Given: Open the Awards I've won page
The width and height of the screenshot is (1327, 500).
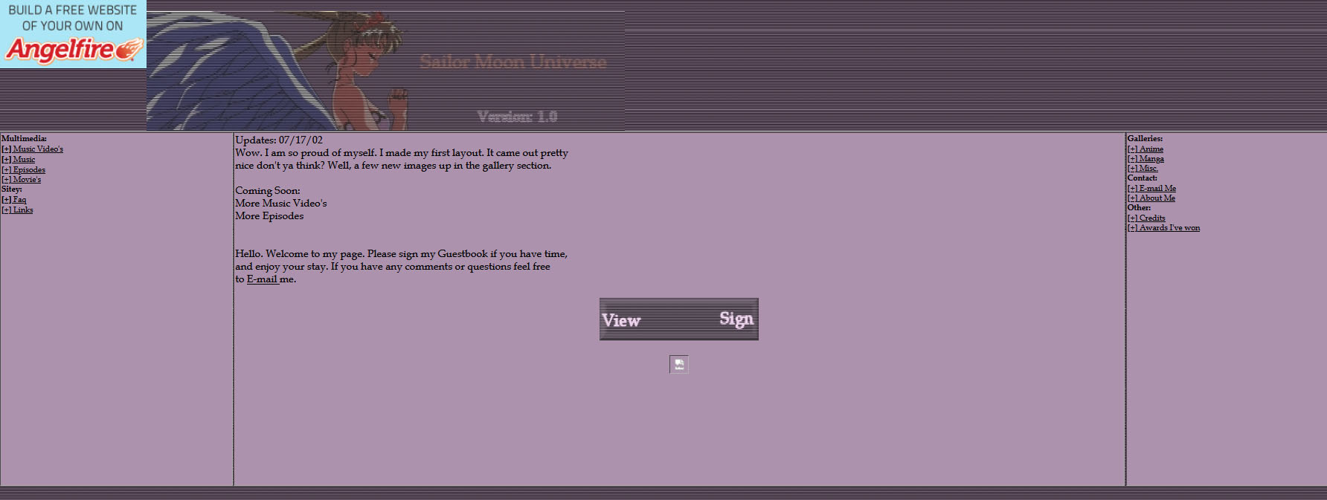Looking at the screenshot, I should tap(1163, 227).
